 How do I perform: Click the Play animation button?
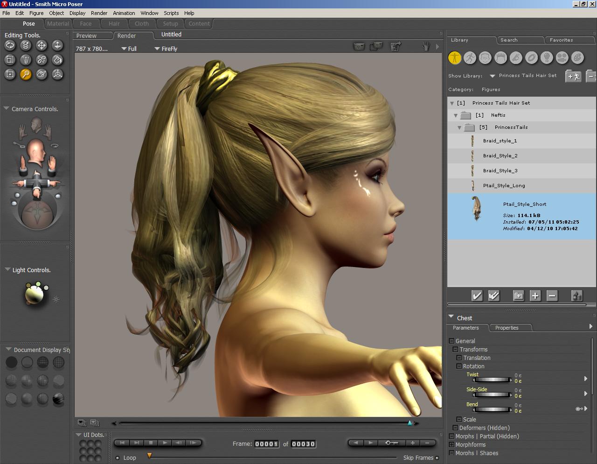click(x=165, y=443)
